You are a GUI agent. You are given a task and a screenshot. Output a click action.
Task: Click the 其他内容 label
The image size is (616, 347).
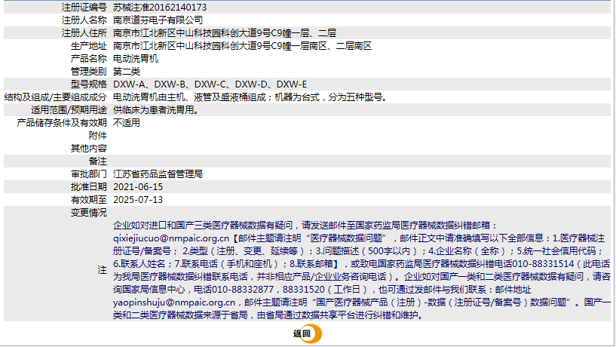point(89,149)
